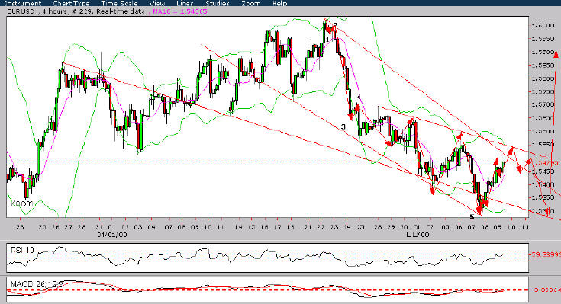The image size is (561, 304).
Task: Open the Lines menu
Action: click(185, 3)
